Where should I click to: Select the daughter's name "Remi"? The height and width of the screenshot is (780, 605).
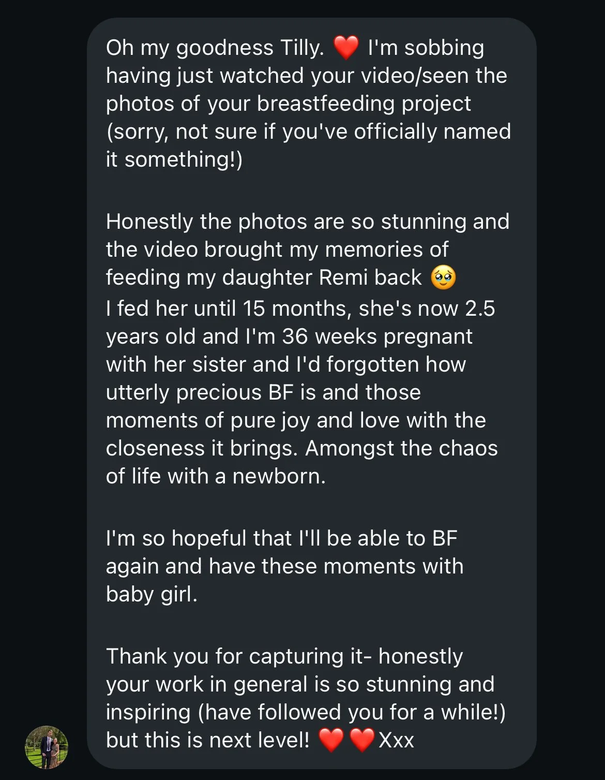coord(343,277)
